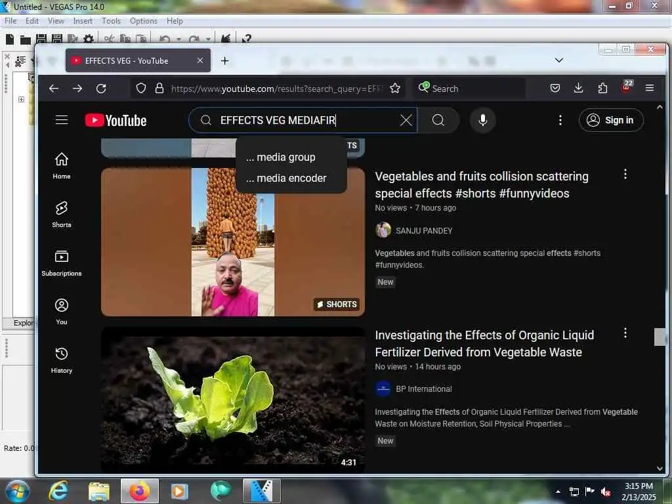Open View menu in VEGAS Pro
Viewport: 672px width, 504px height.
(56, 21)
